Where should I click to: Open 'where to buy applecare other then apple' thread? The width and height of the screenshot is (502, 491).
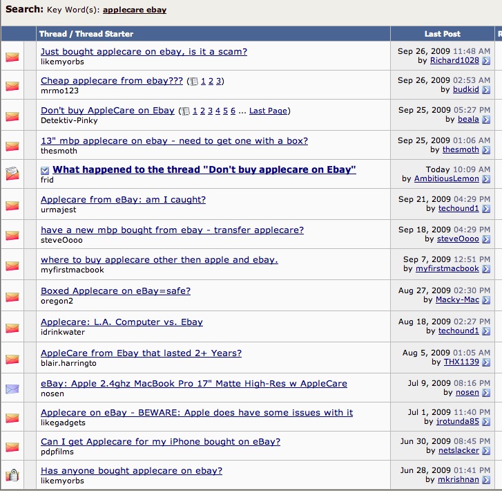click(x=160, y=260)
